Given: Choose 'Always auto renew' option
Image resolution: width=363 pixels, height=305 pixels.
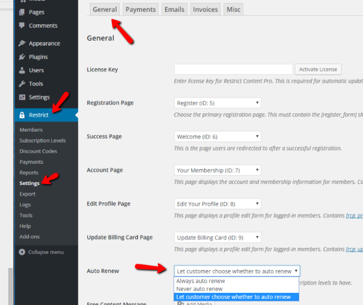Looking at the screenshot, I should pos(236,281).
